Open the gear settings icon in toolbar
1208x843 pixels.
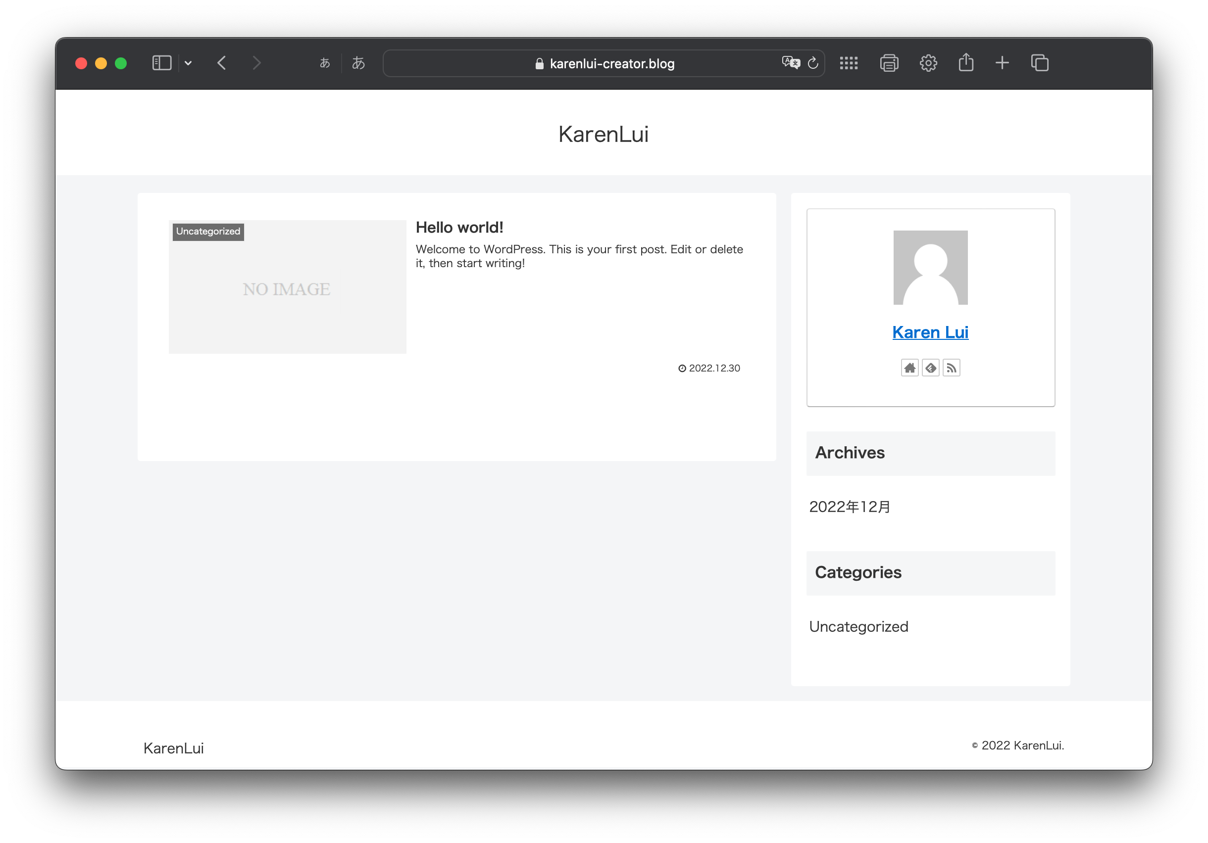coord(928,63)
